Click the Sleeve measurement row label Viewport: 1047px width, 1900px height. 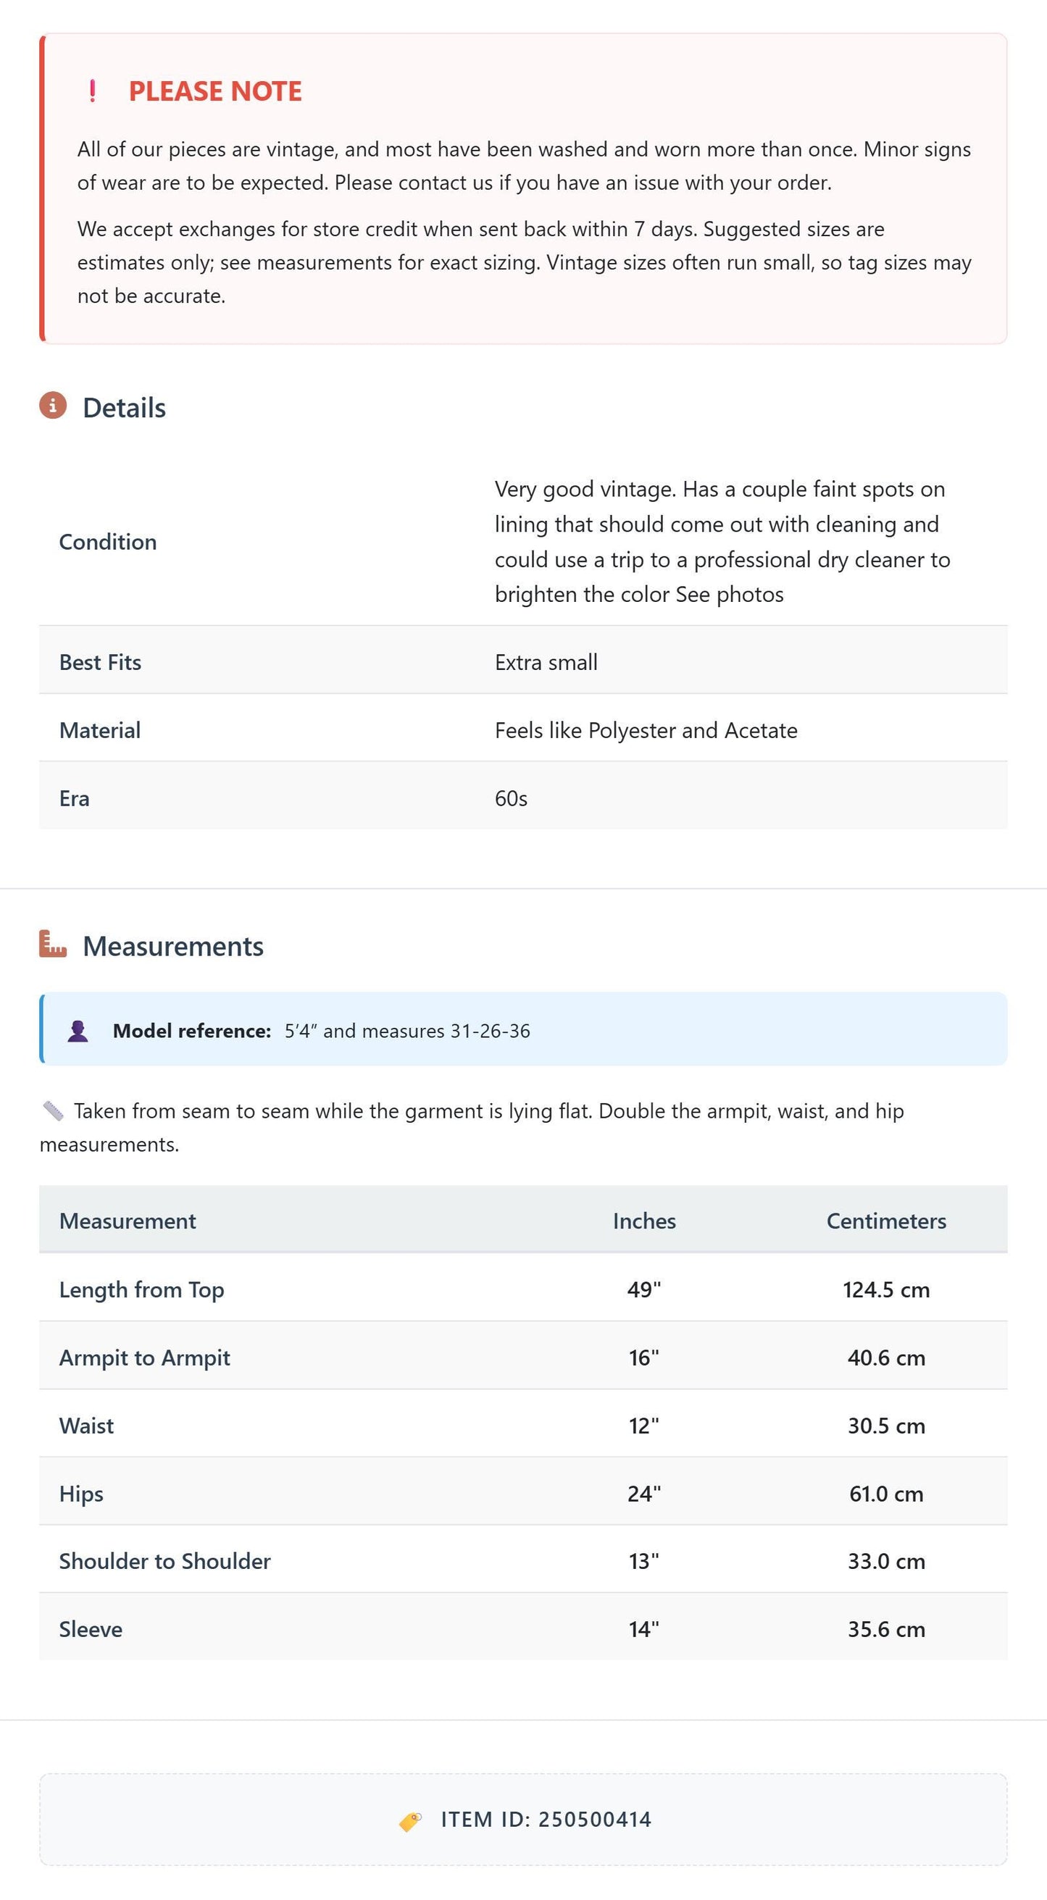[x=91, y=1629]
